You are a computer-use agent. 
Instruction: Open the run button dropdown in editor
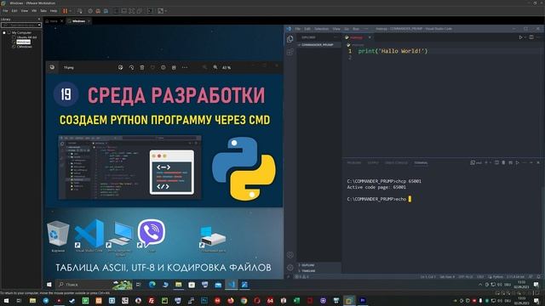pos(525,37)
